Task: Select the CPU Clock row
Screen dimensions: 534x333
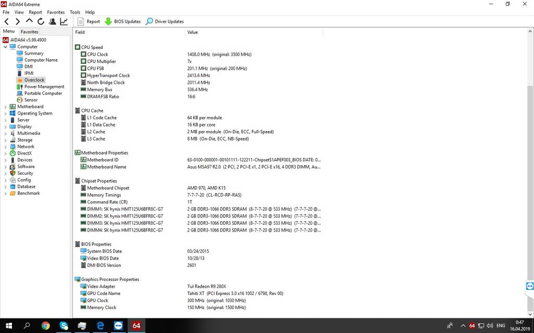Action: point(198,54)
